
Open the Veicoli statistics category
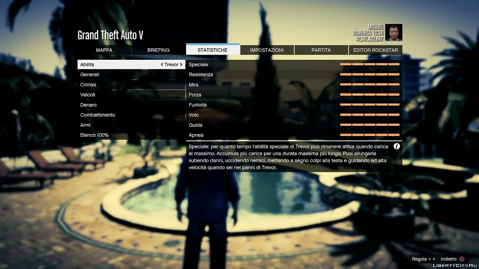pos(88,95)
